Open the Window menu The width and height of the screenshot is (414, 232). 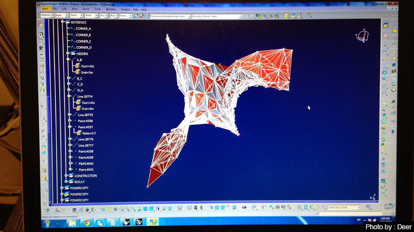111,9
